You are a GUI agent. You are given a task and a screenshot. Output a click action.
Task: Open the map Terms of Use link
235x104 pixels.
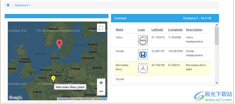[100, 99]
